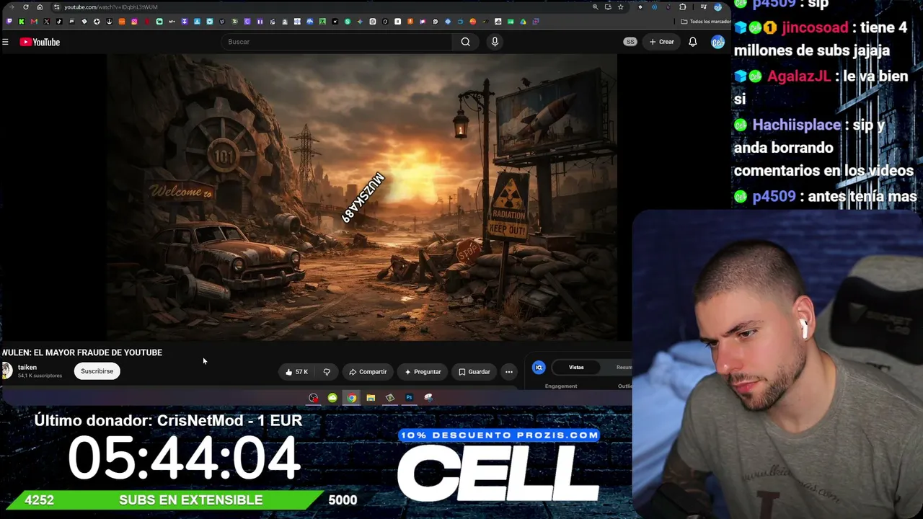This screenshot has height=519, width=923.
Task: Click the video player to pause
Action: click(x=362, y=197)
